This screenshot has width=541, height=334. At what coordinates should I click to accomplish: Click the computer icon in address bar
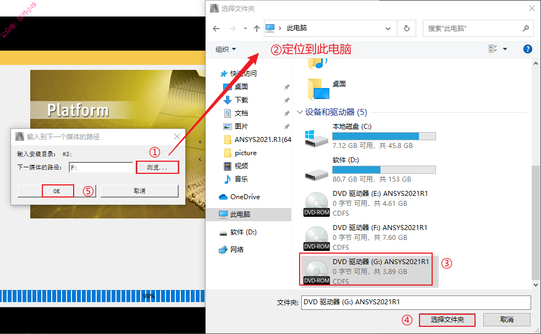point(270,28)
